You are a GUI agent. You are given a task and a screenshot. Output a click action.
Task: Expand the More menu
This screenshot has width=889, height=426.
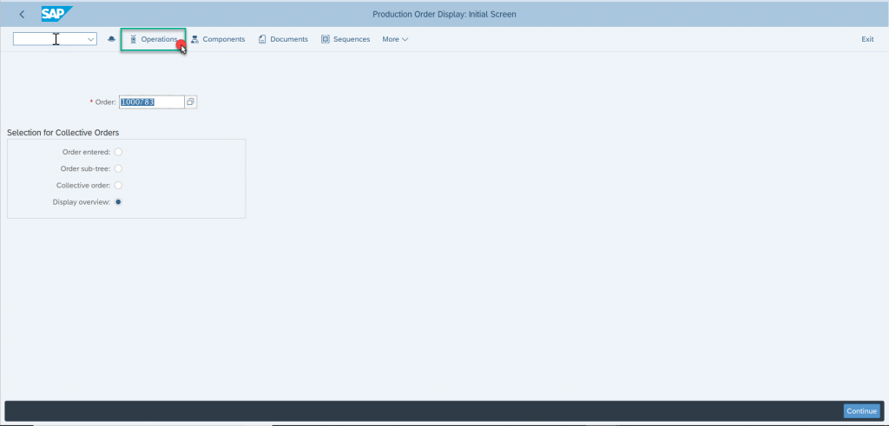point(395,39)
